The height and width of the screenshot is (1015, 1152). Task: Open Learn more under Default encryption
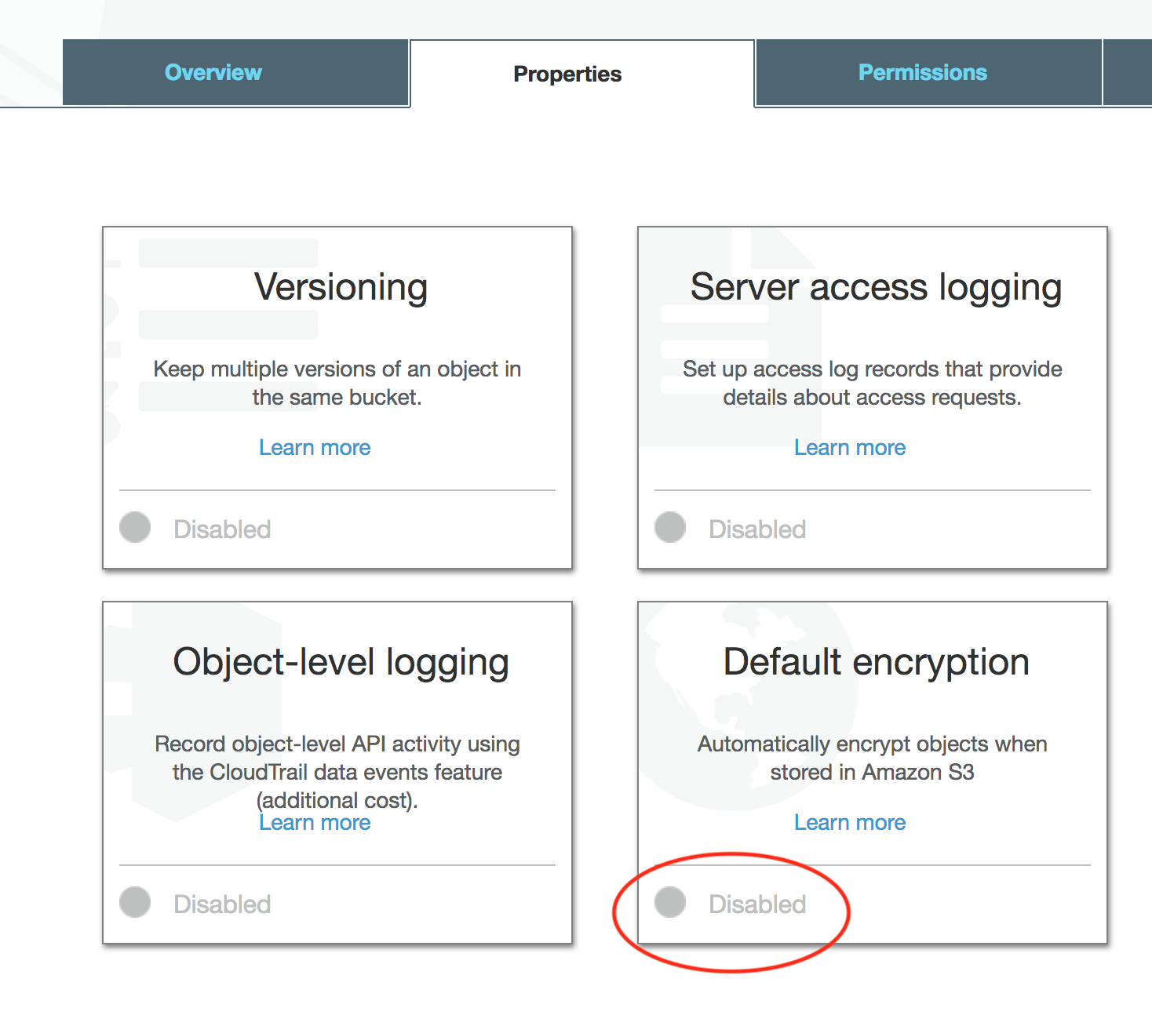(850, 822)
